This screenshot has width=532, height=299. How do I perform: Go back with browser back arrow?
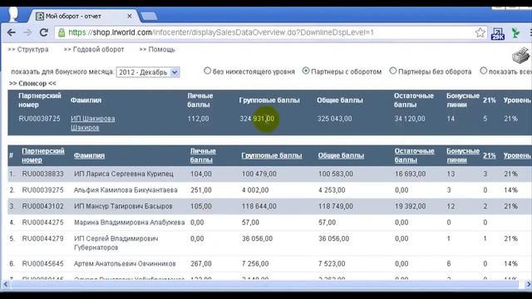tap(11, 32)
